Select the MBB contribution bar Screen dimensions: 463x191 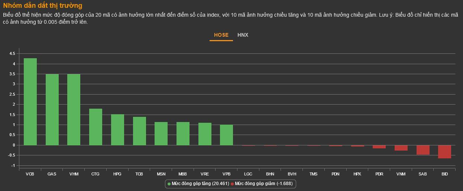[x=183, y=134]
